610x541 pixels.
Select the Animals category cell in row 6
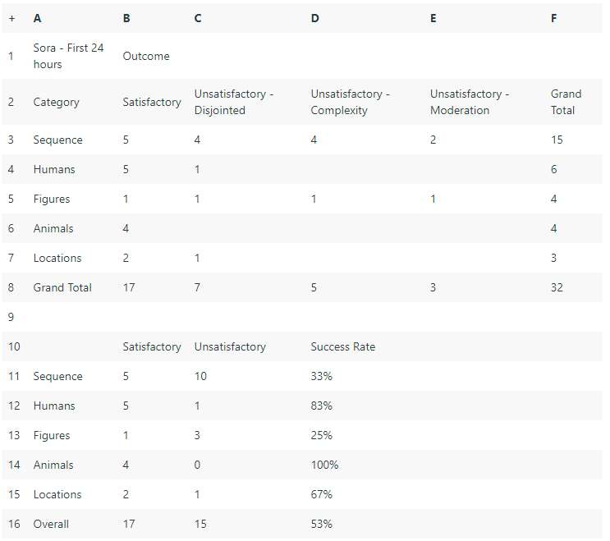coord(53,228)
